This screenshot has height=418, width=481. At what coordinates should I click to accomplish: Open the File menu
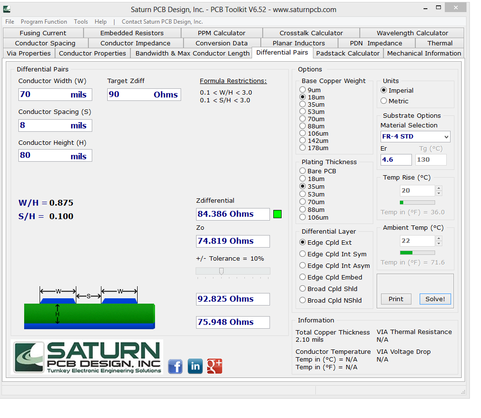10,22
